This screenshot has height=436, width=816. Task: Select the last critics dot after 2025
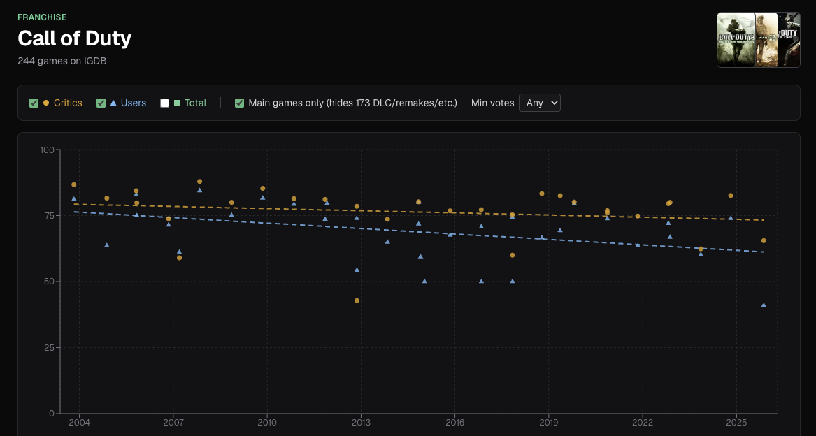[764, 241]
